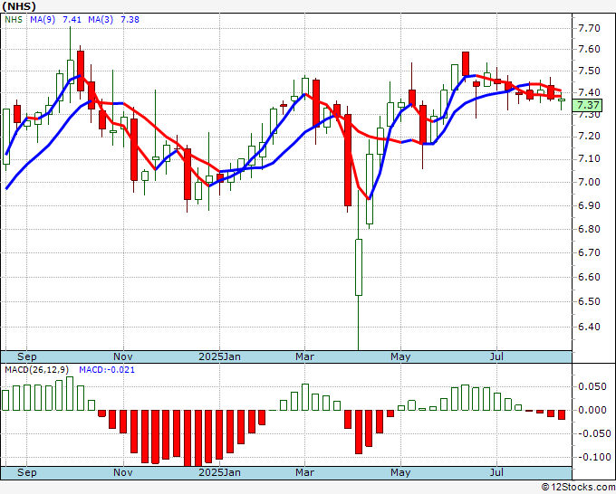Click the 6.90 price axis label
The height and width of the screenshot is (494, 616).
tap(589, 205)
